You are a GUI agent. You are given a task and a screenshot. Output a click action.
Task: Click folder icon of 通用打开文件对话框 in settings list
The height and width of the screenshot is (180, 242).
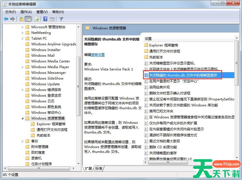coord(146,51)
